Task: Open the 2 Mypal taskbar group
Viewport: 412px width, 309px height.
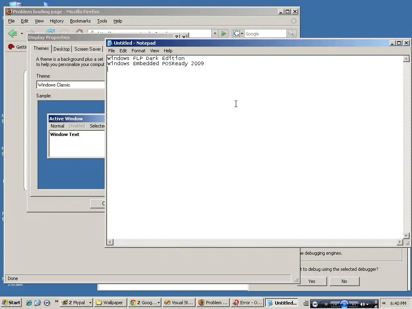Action: (x=76, y=303)
